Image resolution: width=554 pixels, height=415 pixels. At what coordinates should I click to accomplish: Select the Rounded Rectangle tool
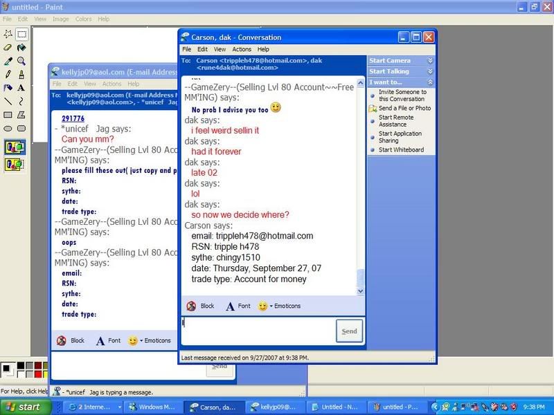(x=21, y=129)
